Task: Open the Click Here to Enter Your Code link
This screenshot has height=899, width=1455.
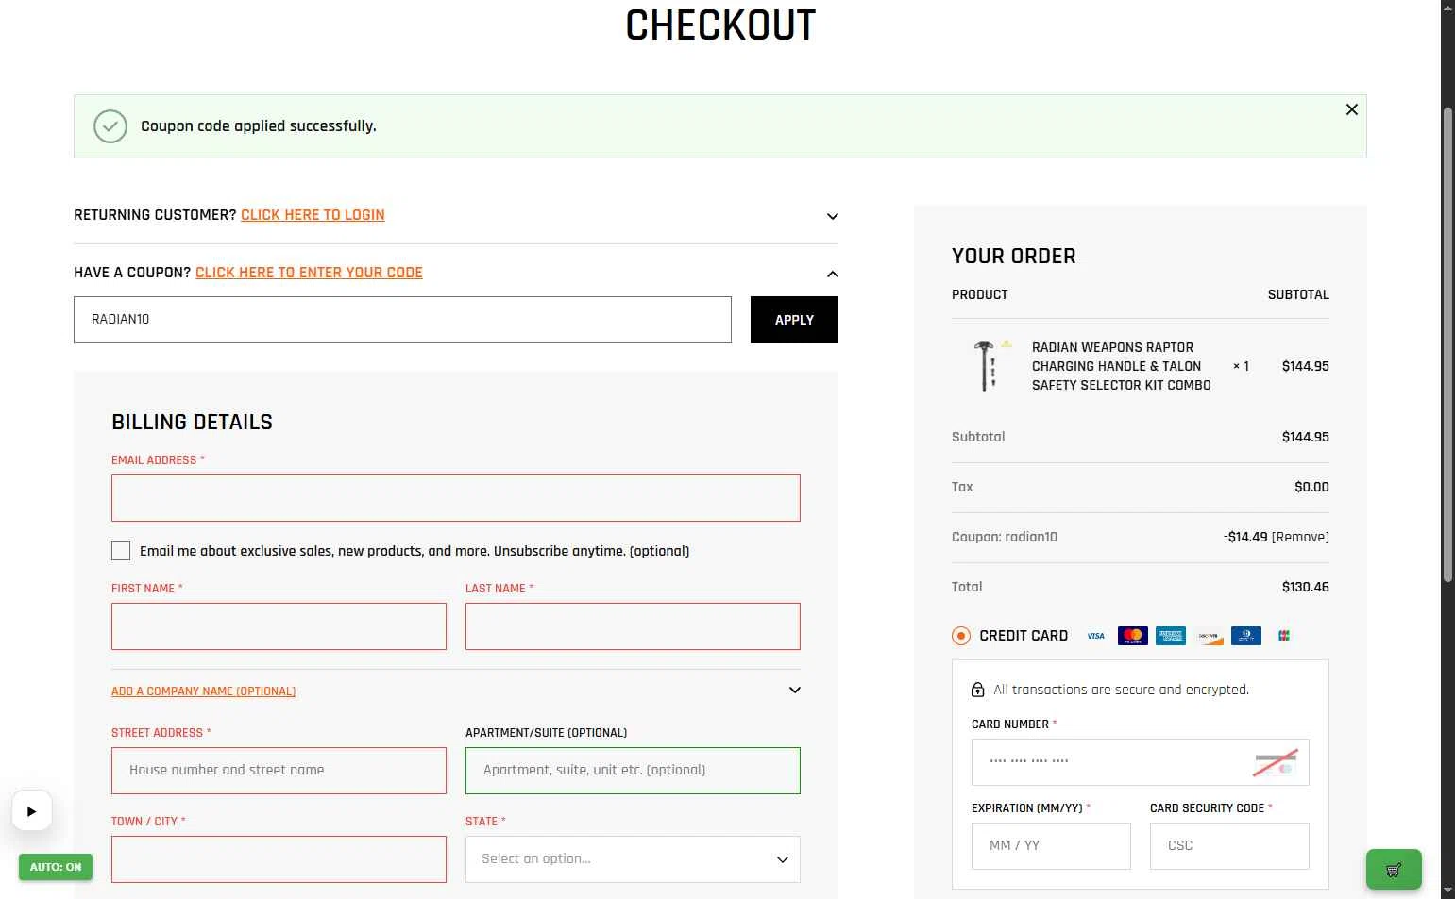Action: (309, 273)
